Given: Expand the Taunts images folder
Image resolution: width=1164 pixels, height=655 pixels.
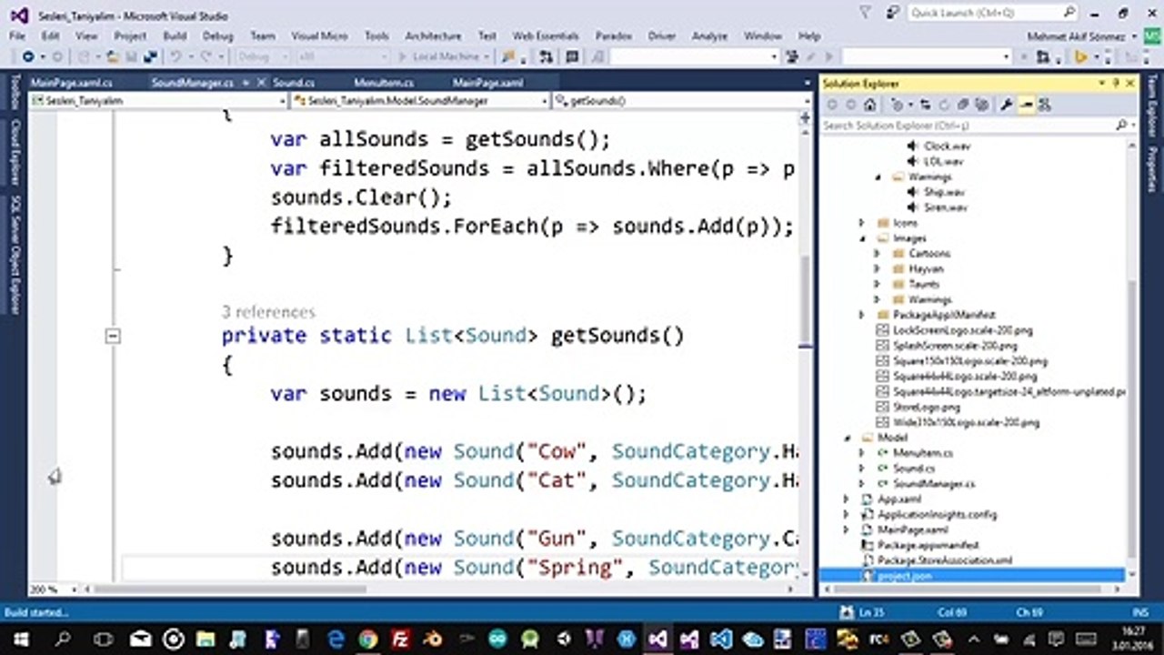Looking at the screenshot, I should (878, 284).
